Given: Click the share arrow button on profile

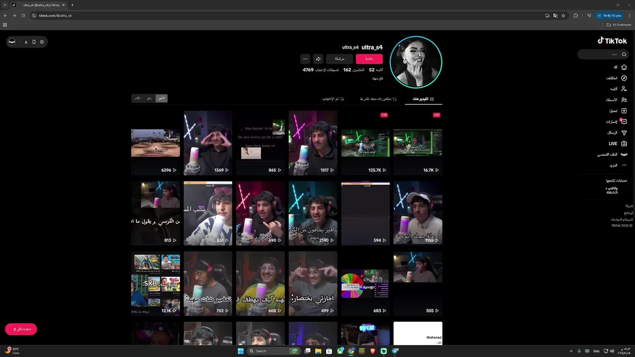Looking at the screenshot, I should [x=318, y=59].
